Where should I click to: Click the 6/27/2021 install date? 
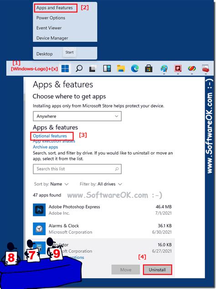coord(162,251)
